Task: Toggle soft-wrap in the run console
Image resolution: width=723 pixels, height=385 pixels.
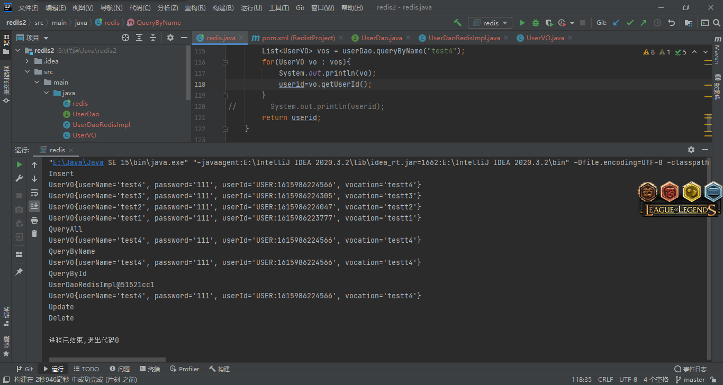Action: pos(34,192)
